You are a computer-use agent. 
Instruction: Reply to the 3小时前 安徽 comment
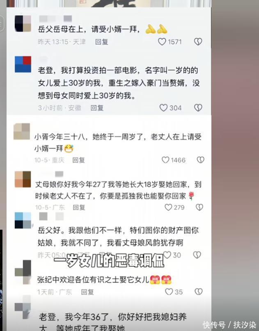(x=97, y=108)
